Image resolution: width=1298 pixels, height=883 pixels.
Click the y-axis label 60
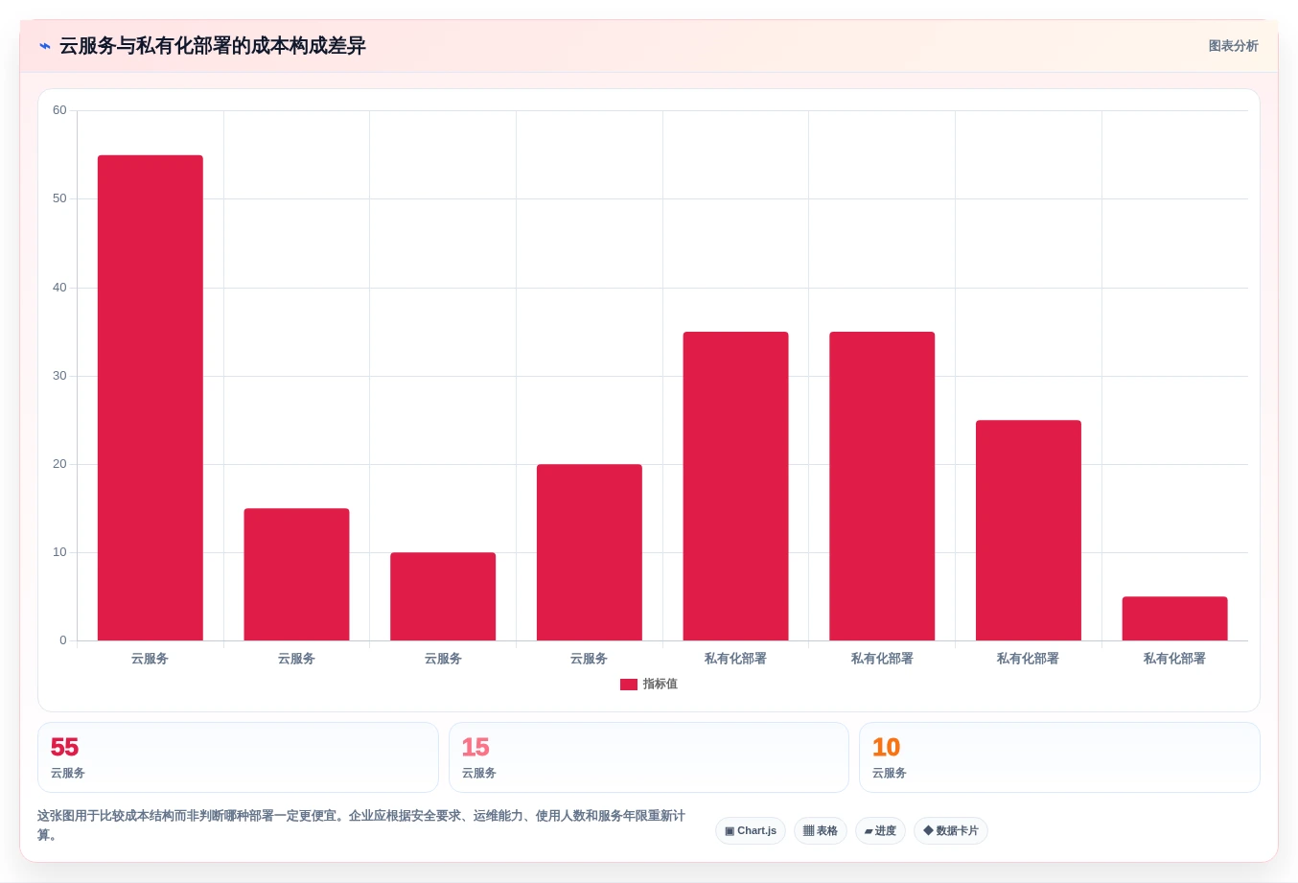coord(59,110)
